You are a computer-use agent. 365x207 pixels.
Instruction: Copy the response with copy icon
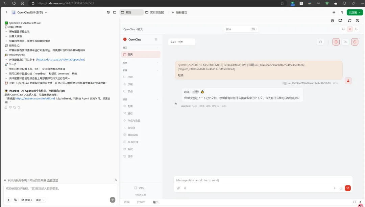(x=15, y=107)
